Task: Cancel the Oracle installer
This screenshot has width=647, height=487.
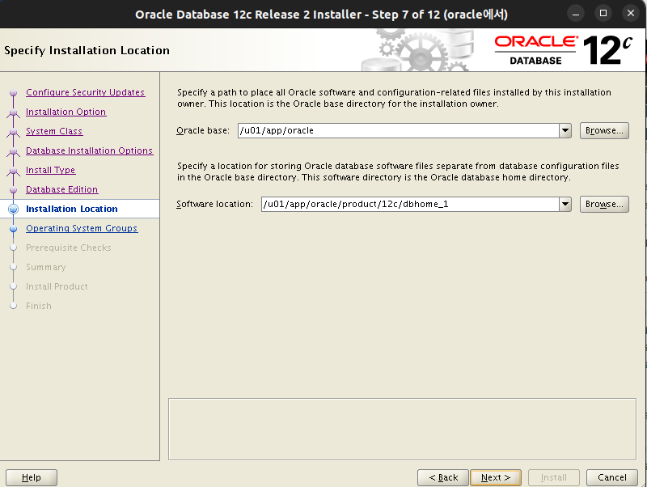Action: point(612,477)
